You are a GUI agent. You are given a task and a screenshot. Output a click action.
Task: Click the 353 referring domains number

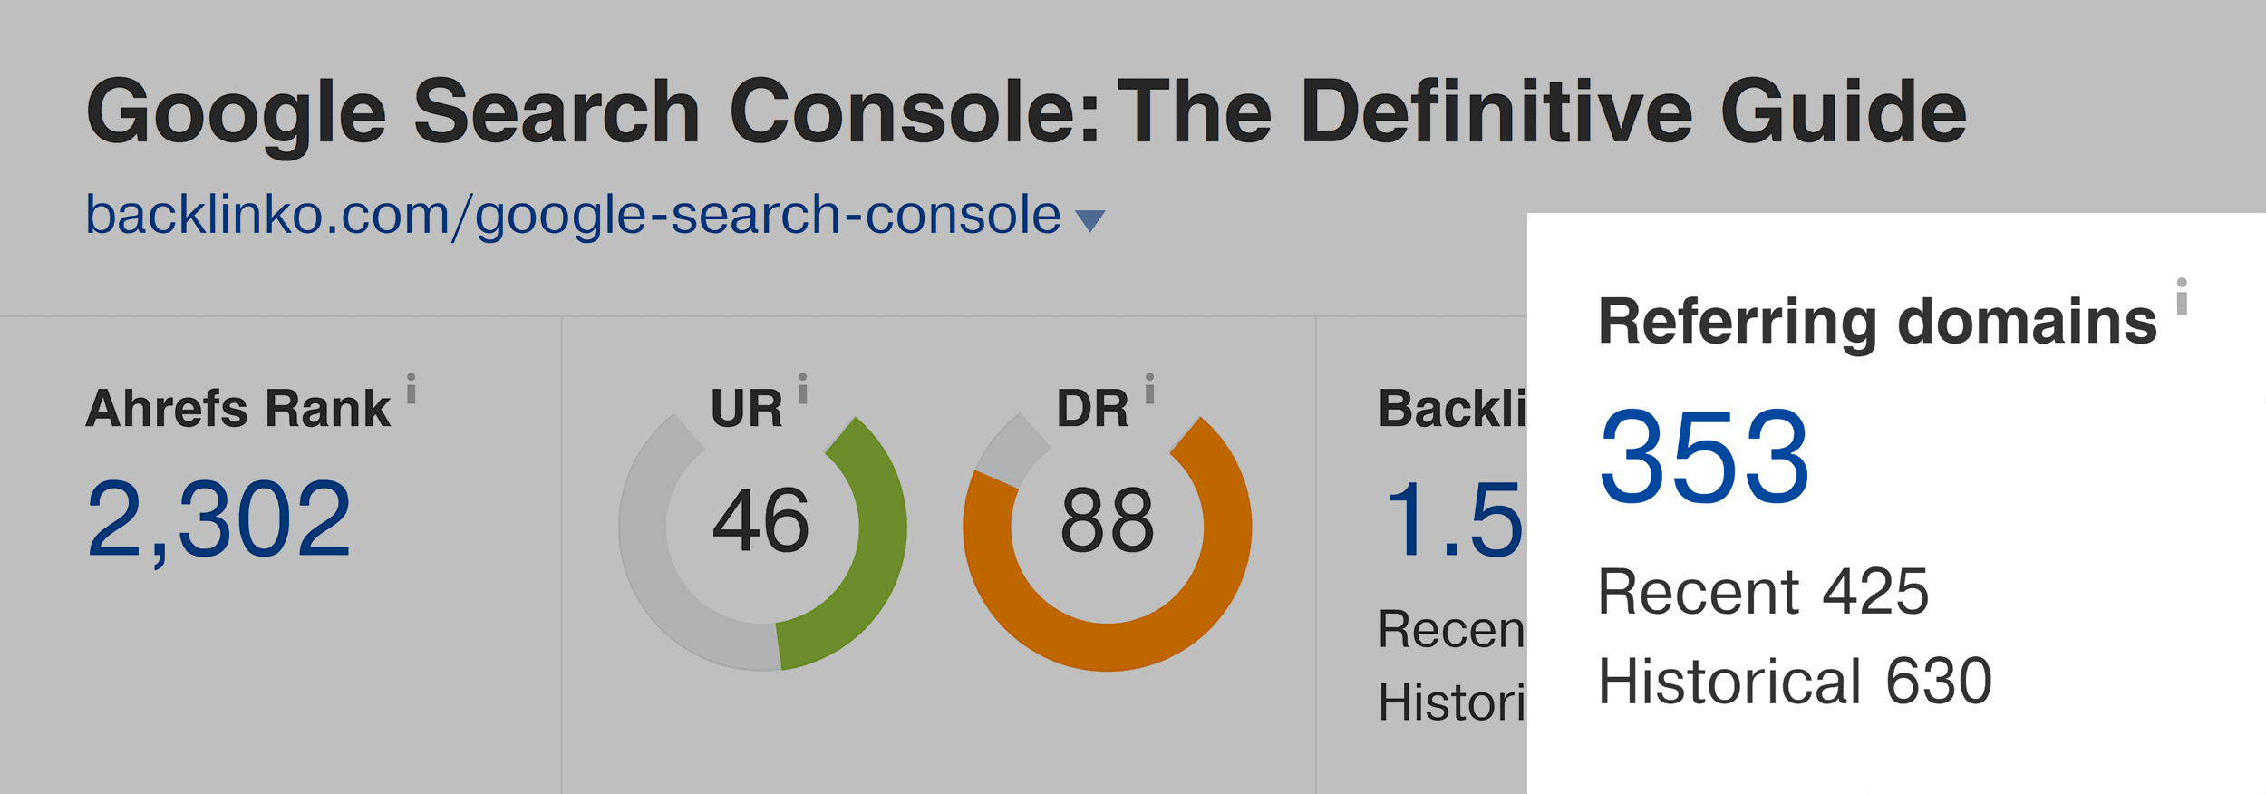click(x=1704, y=457)
